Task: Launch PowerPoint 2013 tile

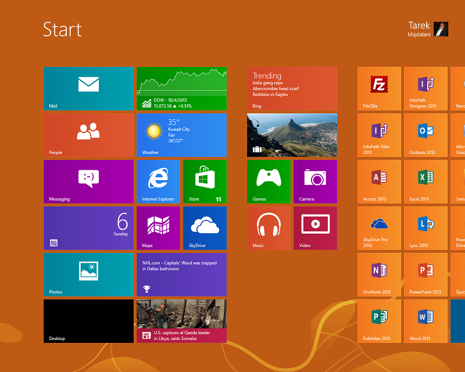Action: pyautogui.click(x=425, y=274)
